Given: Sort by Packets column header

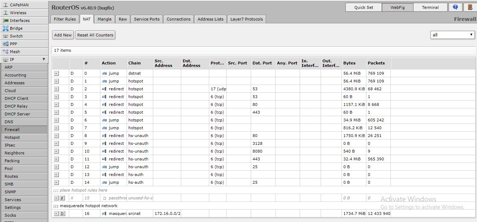Looking at the screenshot, I should [378, 63].
